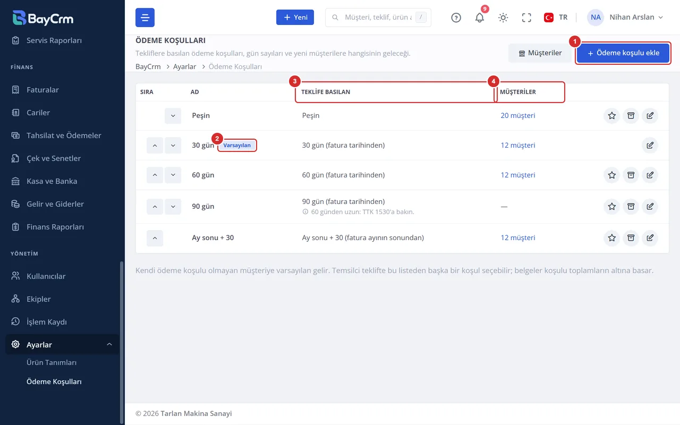Open Çek ve Senetler in the sidebar
680x425 pixels.
pyautogui.click(x=62, y=158)
